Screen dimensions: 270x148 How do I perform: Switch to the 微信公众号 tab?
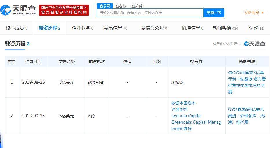154,28
